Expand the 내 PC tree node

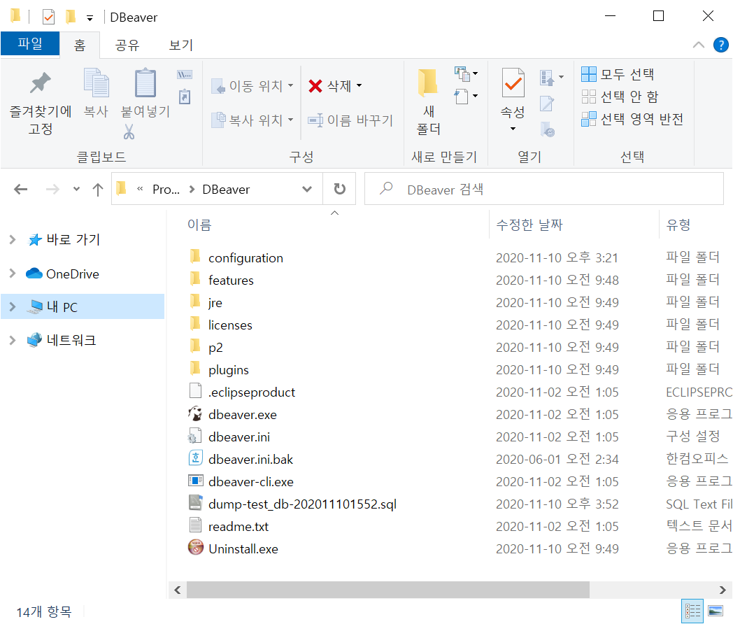pos(13,306)
